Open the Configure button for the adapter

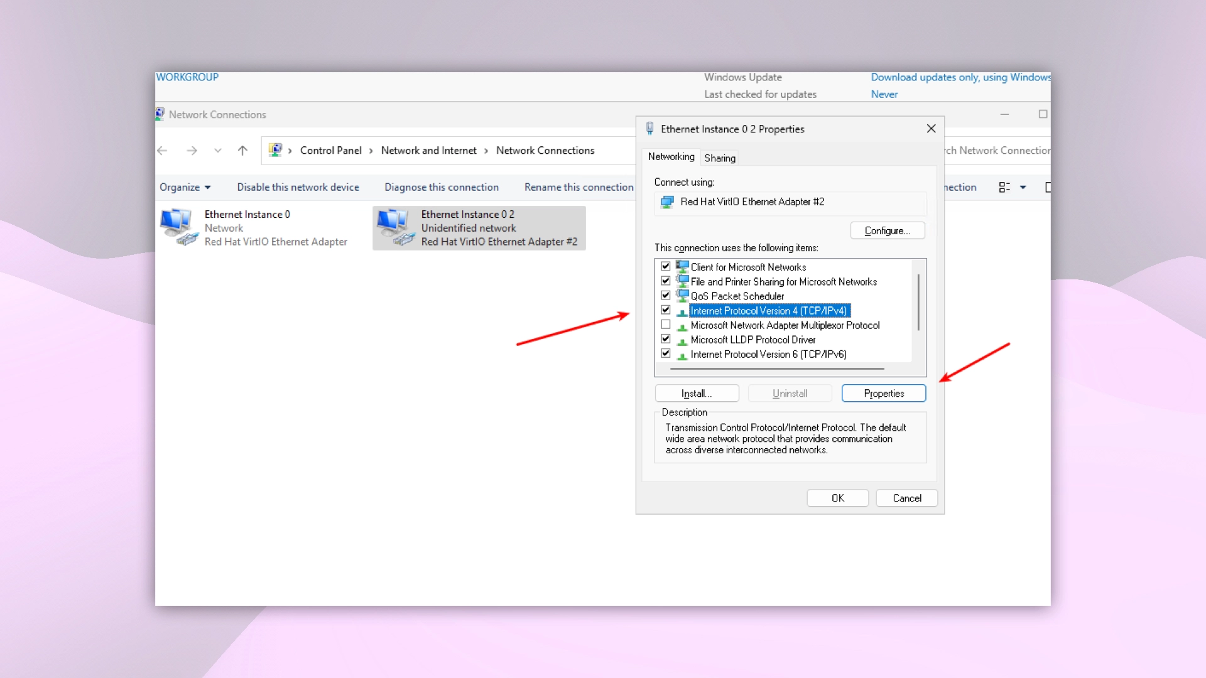887,230
